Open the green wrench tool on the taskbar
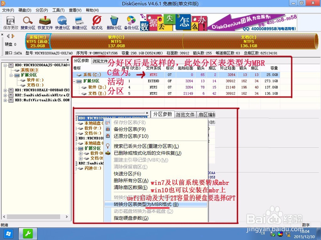Viewport: 321px width, 240px height. [x=27, y=234]
